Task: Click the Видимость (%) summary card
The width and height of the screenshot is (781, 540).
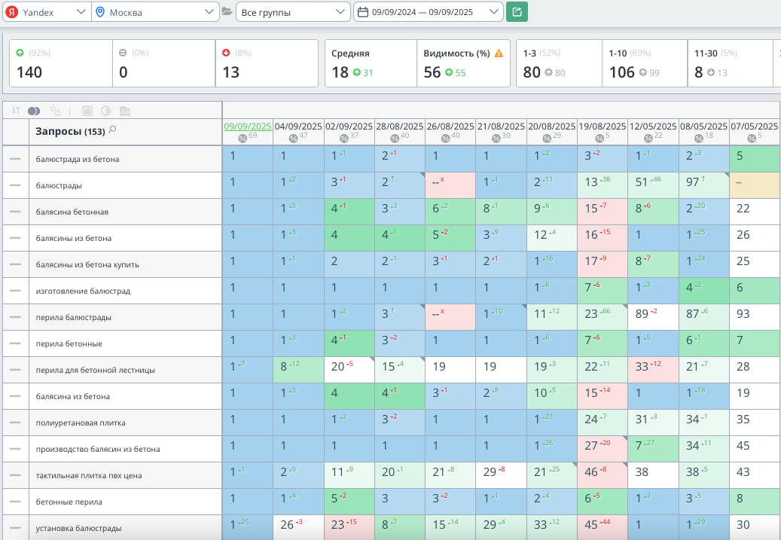Action: click(463, 63)
